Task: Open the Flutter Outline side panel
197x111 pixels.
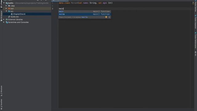Action: click(195, 6)
